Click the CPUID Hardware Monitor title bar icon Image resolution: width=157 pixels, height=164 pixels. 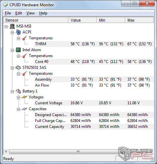5,5
